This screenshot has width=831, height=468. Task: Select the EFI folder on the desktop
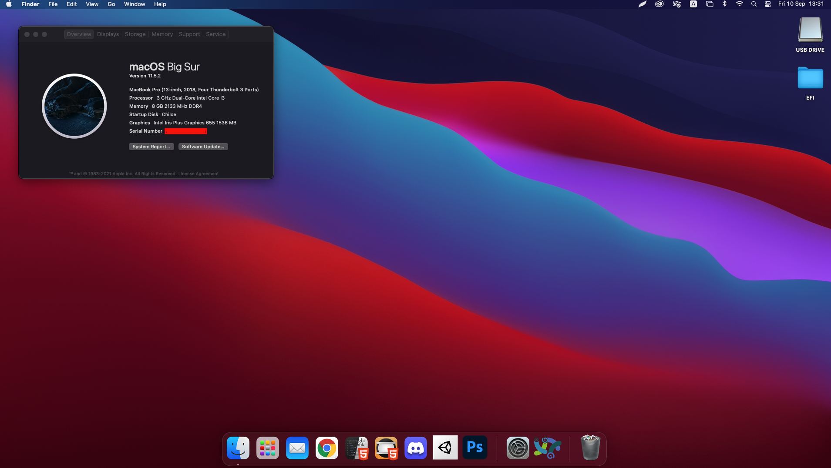click(810, 83)
